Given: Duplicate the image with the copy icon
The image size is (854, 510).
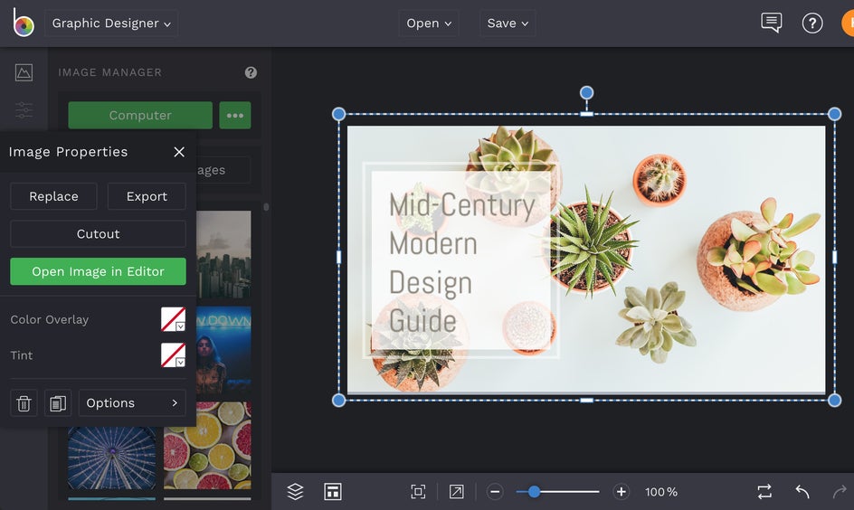Looking at the screenshot, I should coord(58,403).
